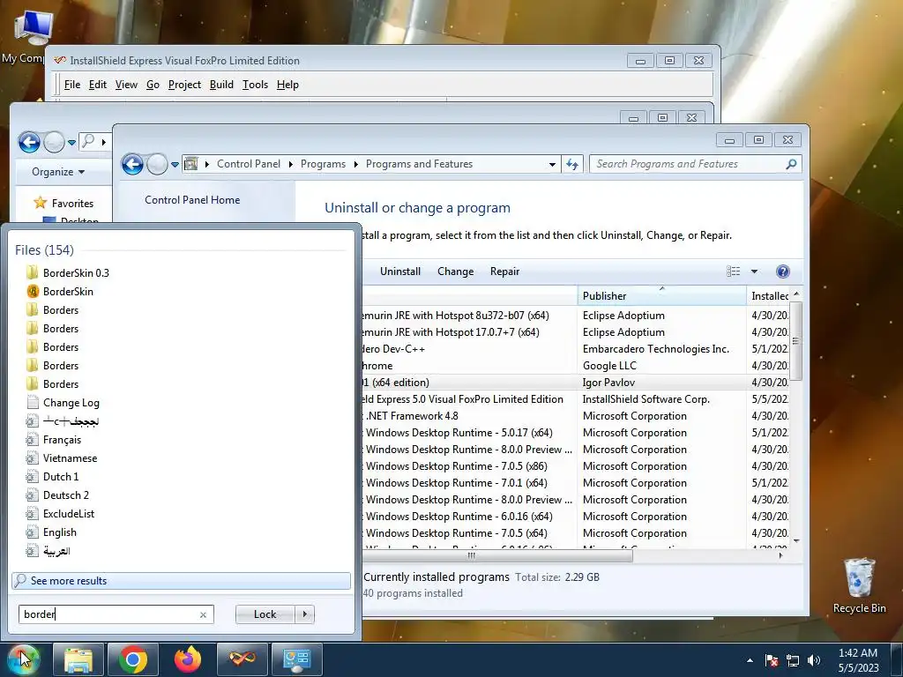Open recent pages dropdown in back Explorer window
Viewport: 903px width, 677px height.
click(72, 142)
